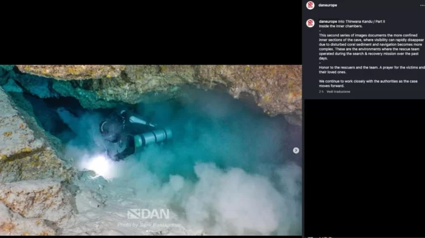This screenshot has width=425, height=238.
Task: Click the '2 h' post timestamp
Action: (x=321, y=92)
